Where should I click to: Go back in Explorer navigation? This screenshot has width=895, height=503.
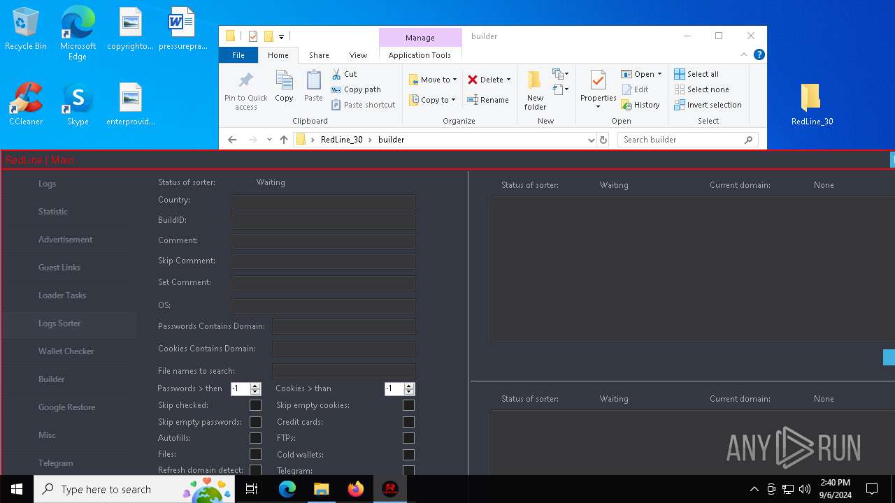click(x=232, y=140)
